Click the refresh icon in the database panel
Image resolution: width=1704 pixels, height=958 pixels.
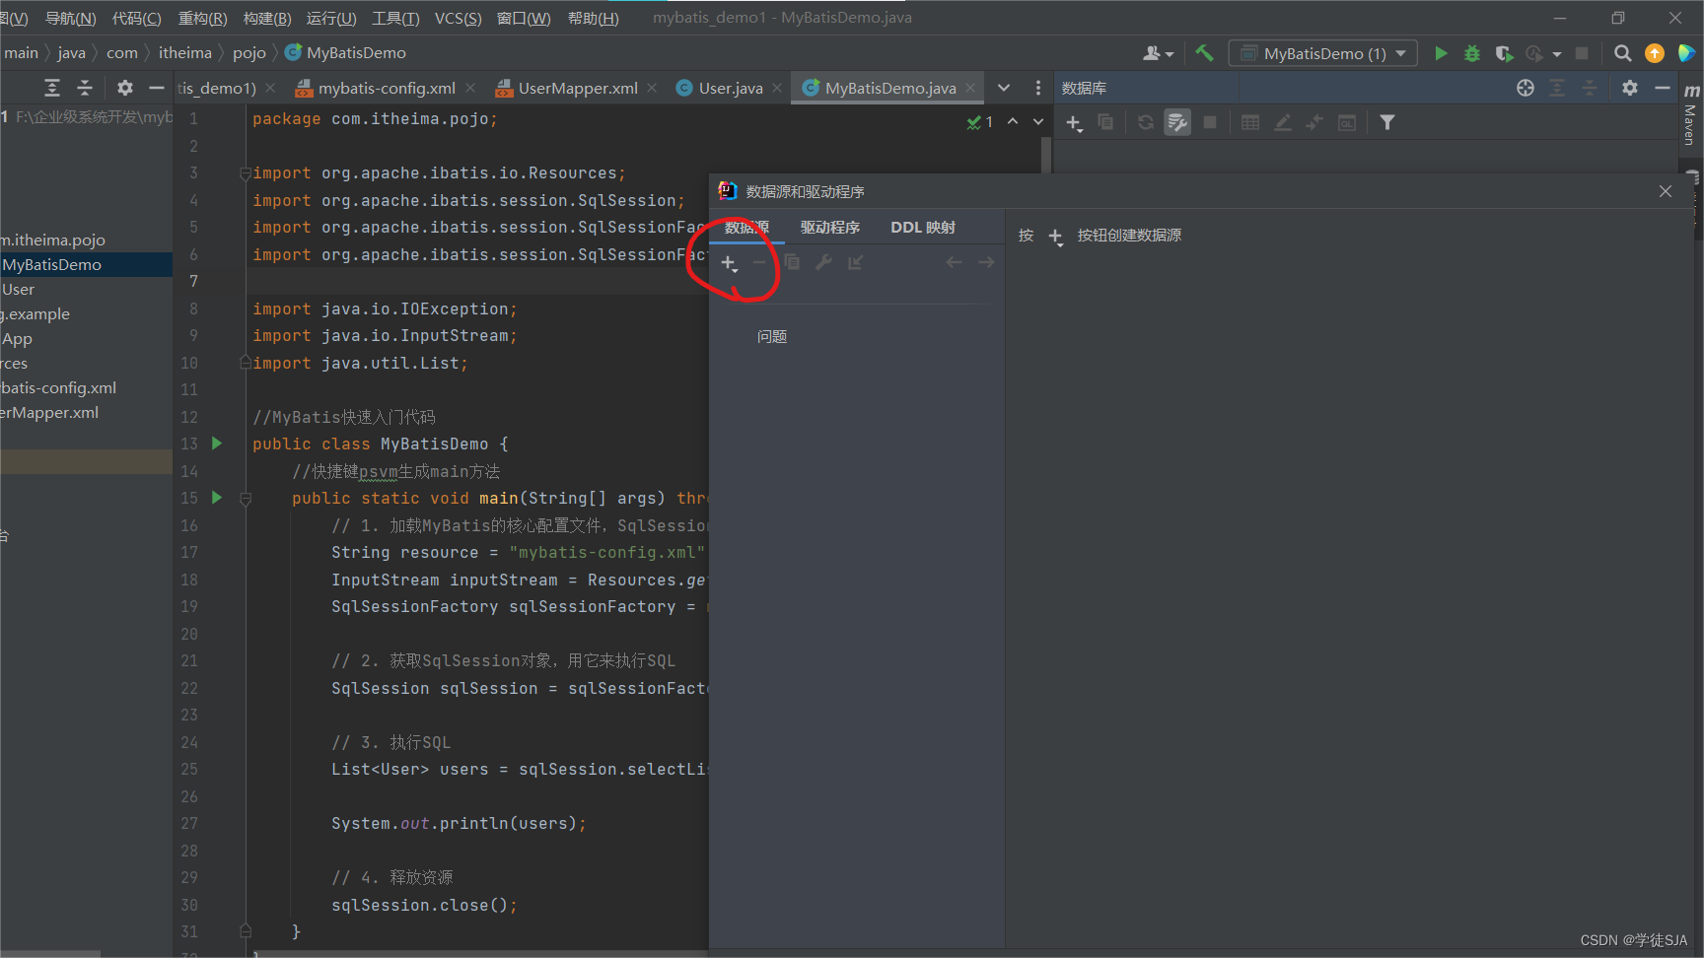[x=1145, y=122]
